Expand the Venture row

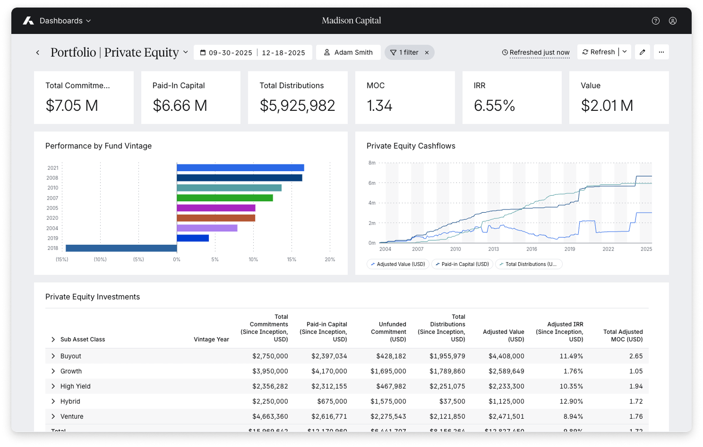tap(53, 416)
